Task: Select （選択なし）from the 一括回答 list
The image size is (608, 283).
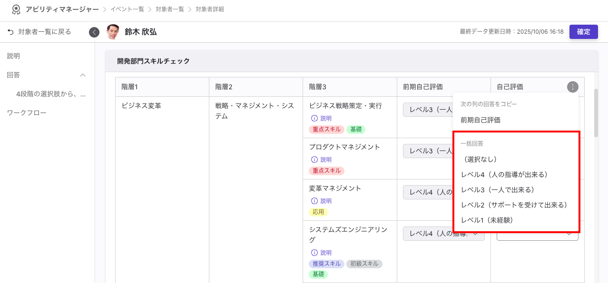Action: [479, 160]
